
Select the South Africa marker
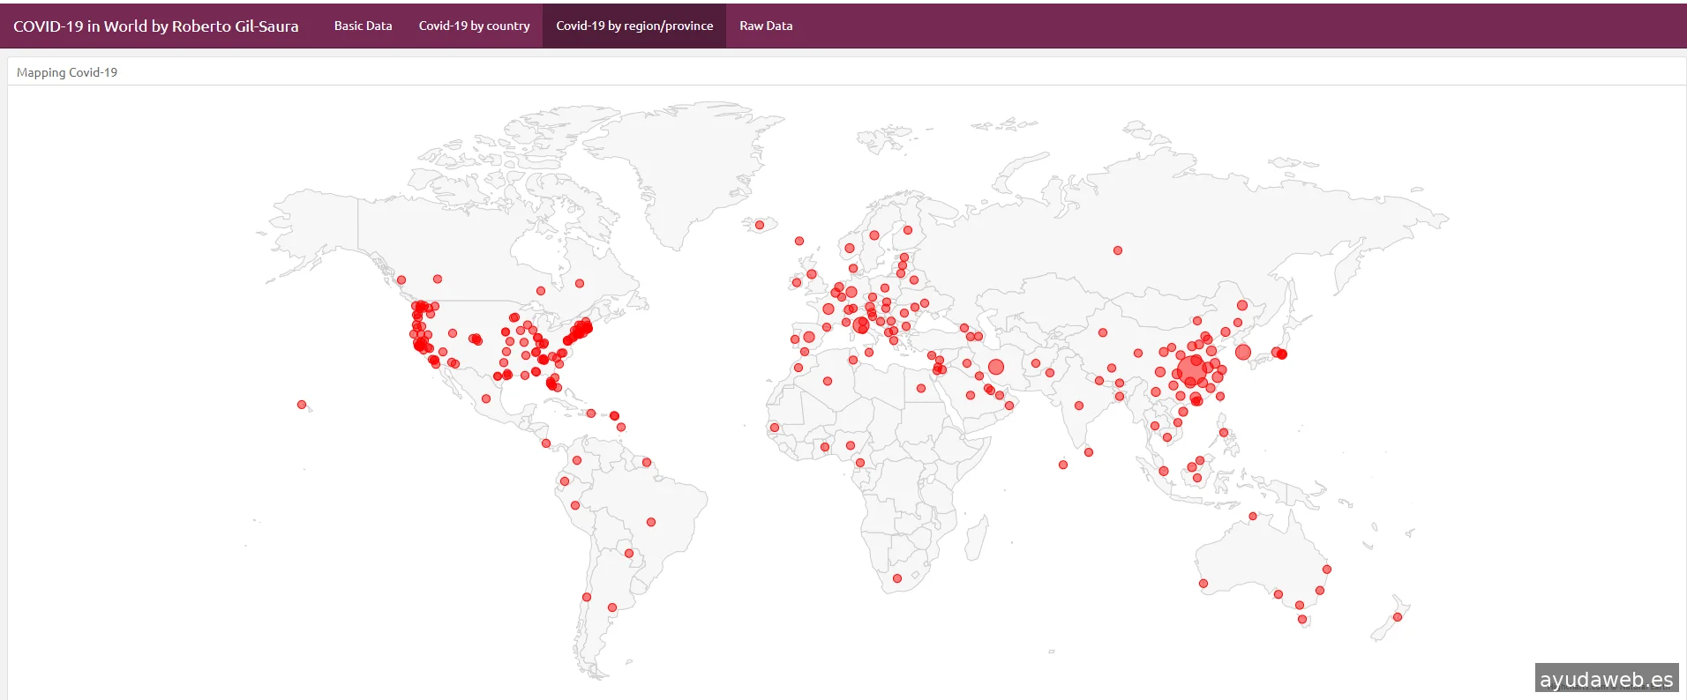[x=897, y=578]
